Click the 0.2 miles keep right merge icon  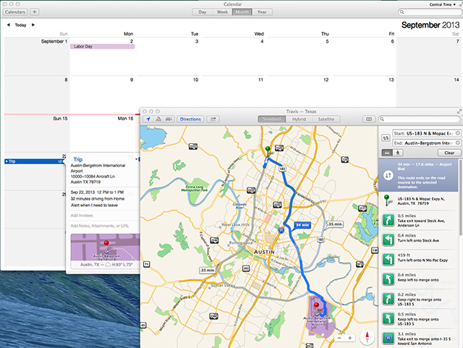click(x=388, y=299)
